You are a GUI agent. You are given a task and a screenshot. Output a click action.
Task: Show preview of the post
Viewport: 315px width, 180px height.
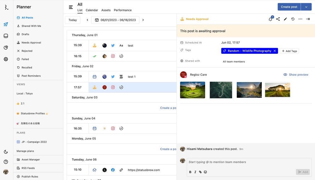pyautogui.click(x=296, y=75)
